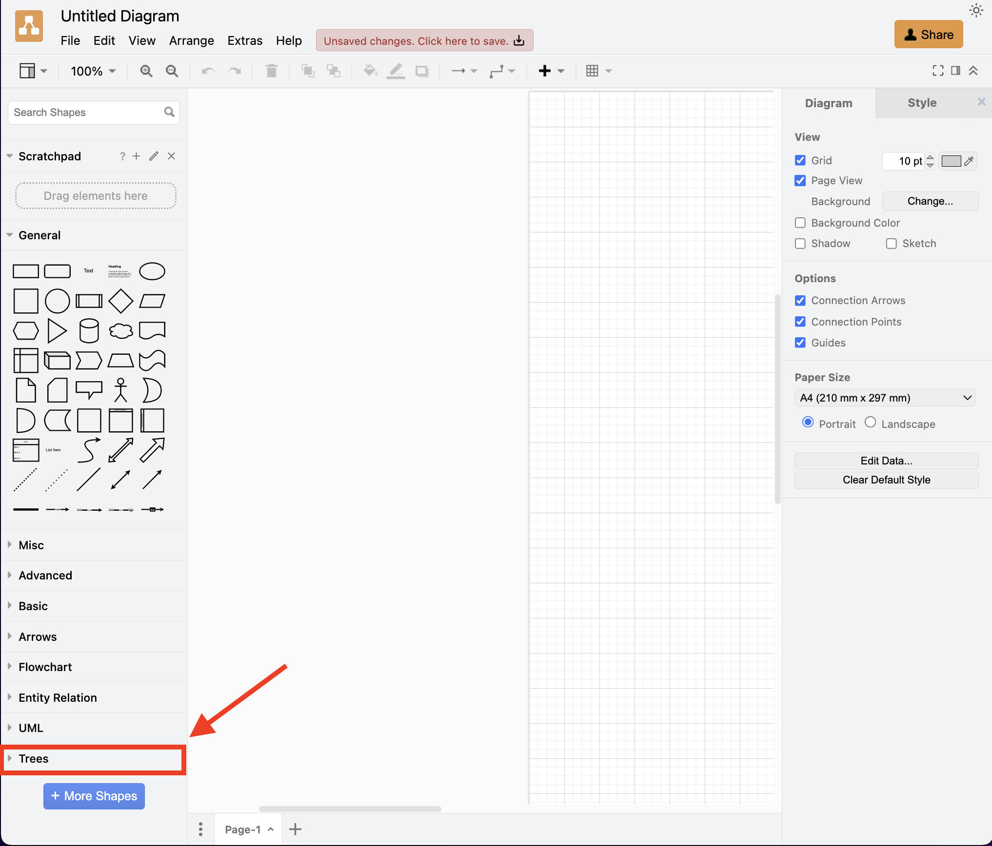
Task: Click the Undo icon in the toolbar
Action: point(207,71)
